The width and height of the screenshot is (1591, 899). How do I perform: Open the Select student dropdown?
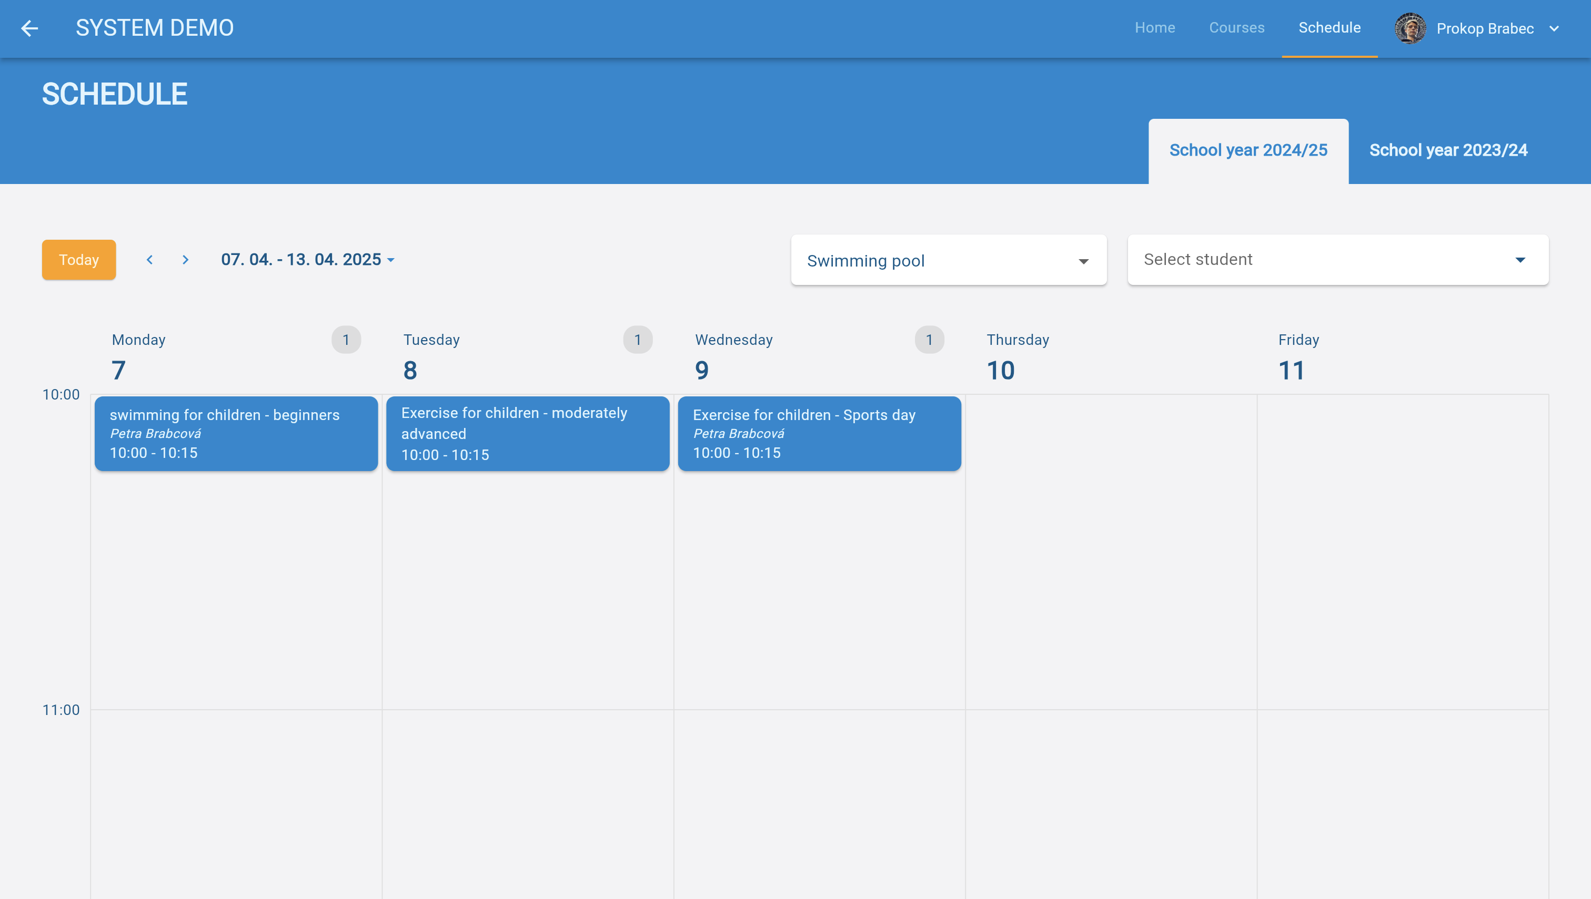(x=1338, y=260)
